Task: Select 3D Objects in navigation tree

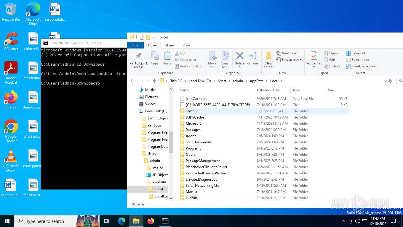Action: click(157, 175)
